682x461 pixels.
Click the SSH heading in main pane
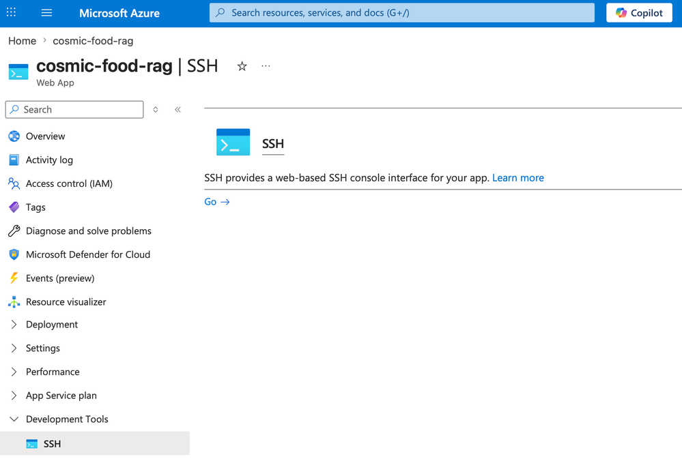272,144
